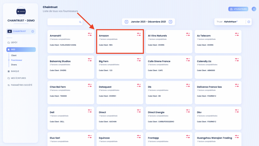
Task: Click the Dell supplier name
Action: tap(52, 112)
